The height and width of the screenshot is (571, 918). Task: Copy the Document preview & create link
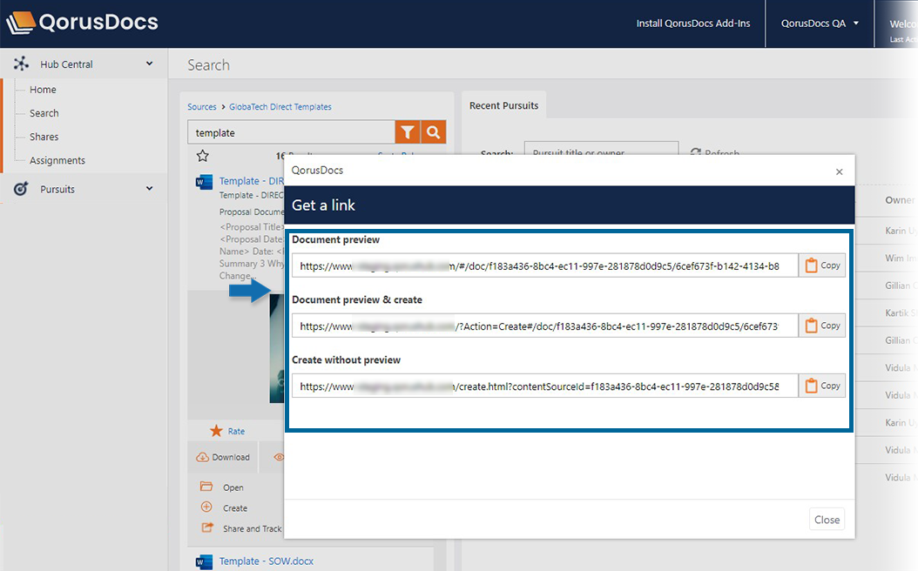[822, 326]
